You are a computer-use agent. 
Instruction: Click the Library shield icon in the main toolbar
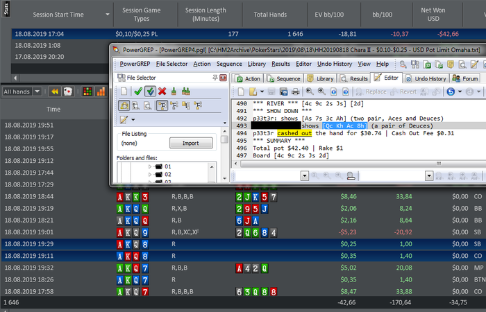451,64
